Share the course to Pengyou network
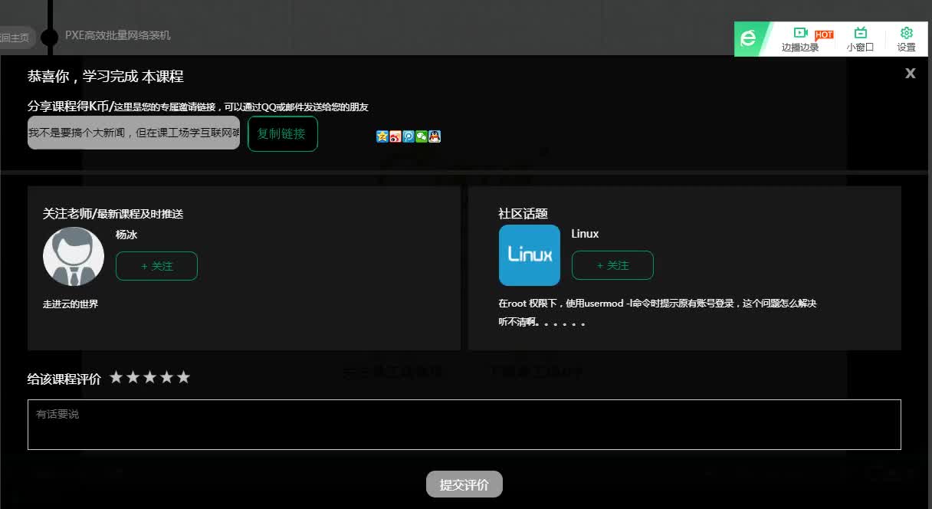The image size is (932, 509). (x=408, y=136)
